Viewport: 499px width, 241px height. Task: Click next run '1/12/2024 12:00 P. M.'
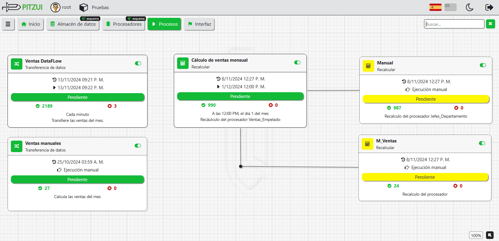244,86
